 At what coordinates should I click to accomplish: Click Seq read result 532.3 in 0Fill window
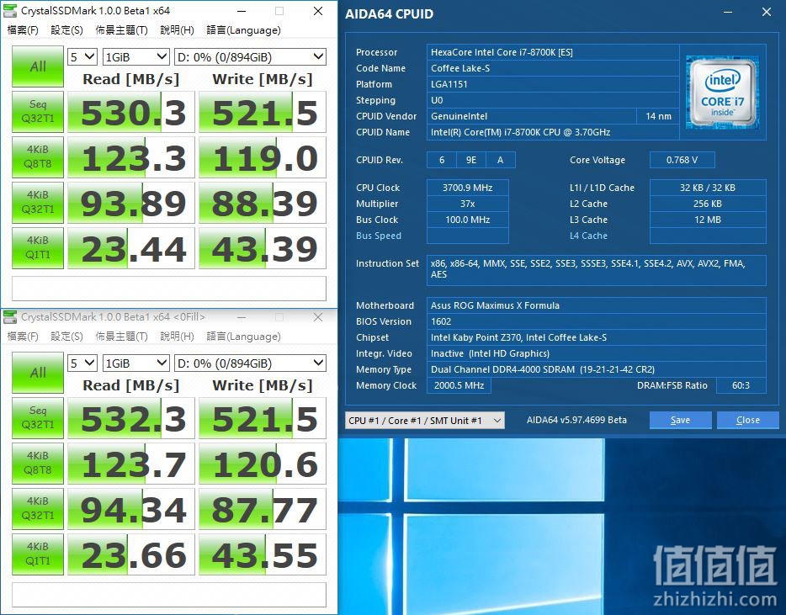[130, 418]
